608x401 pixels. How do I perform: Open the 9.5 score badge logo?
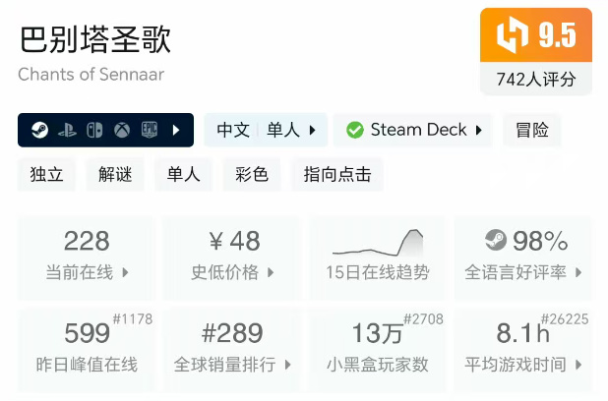(x=513, y=34)
